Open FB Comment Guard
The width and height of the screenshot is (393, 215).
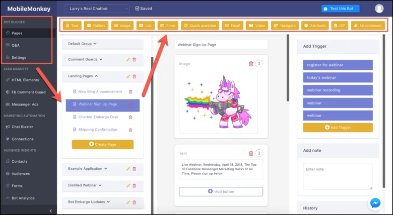coord(28,92)
